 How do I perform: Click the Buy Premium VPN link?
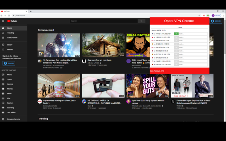click(157, 71)
